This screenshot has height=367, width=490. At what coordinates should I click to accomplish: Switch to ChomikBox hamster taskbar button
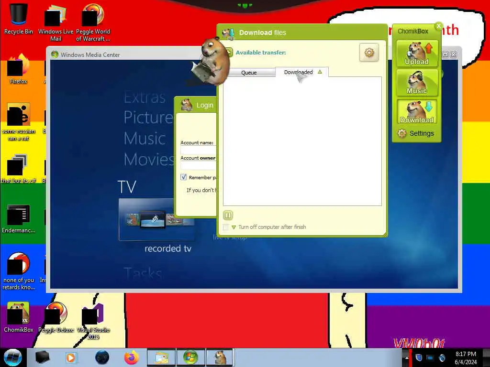(x=220, y=357)
